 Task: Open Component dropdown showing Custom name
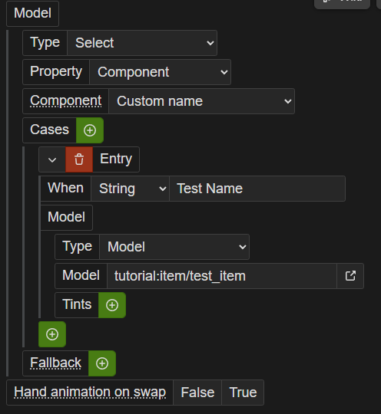[201, 101]
